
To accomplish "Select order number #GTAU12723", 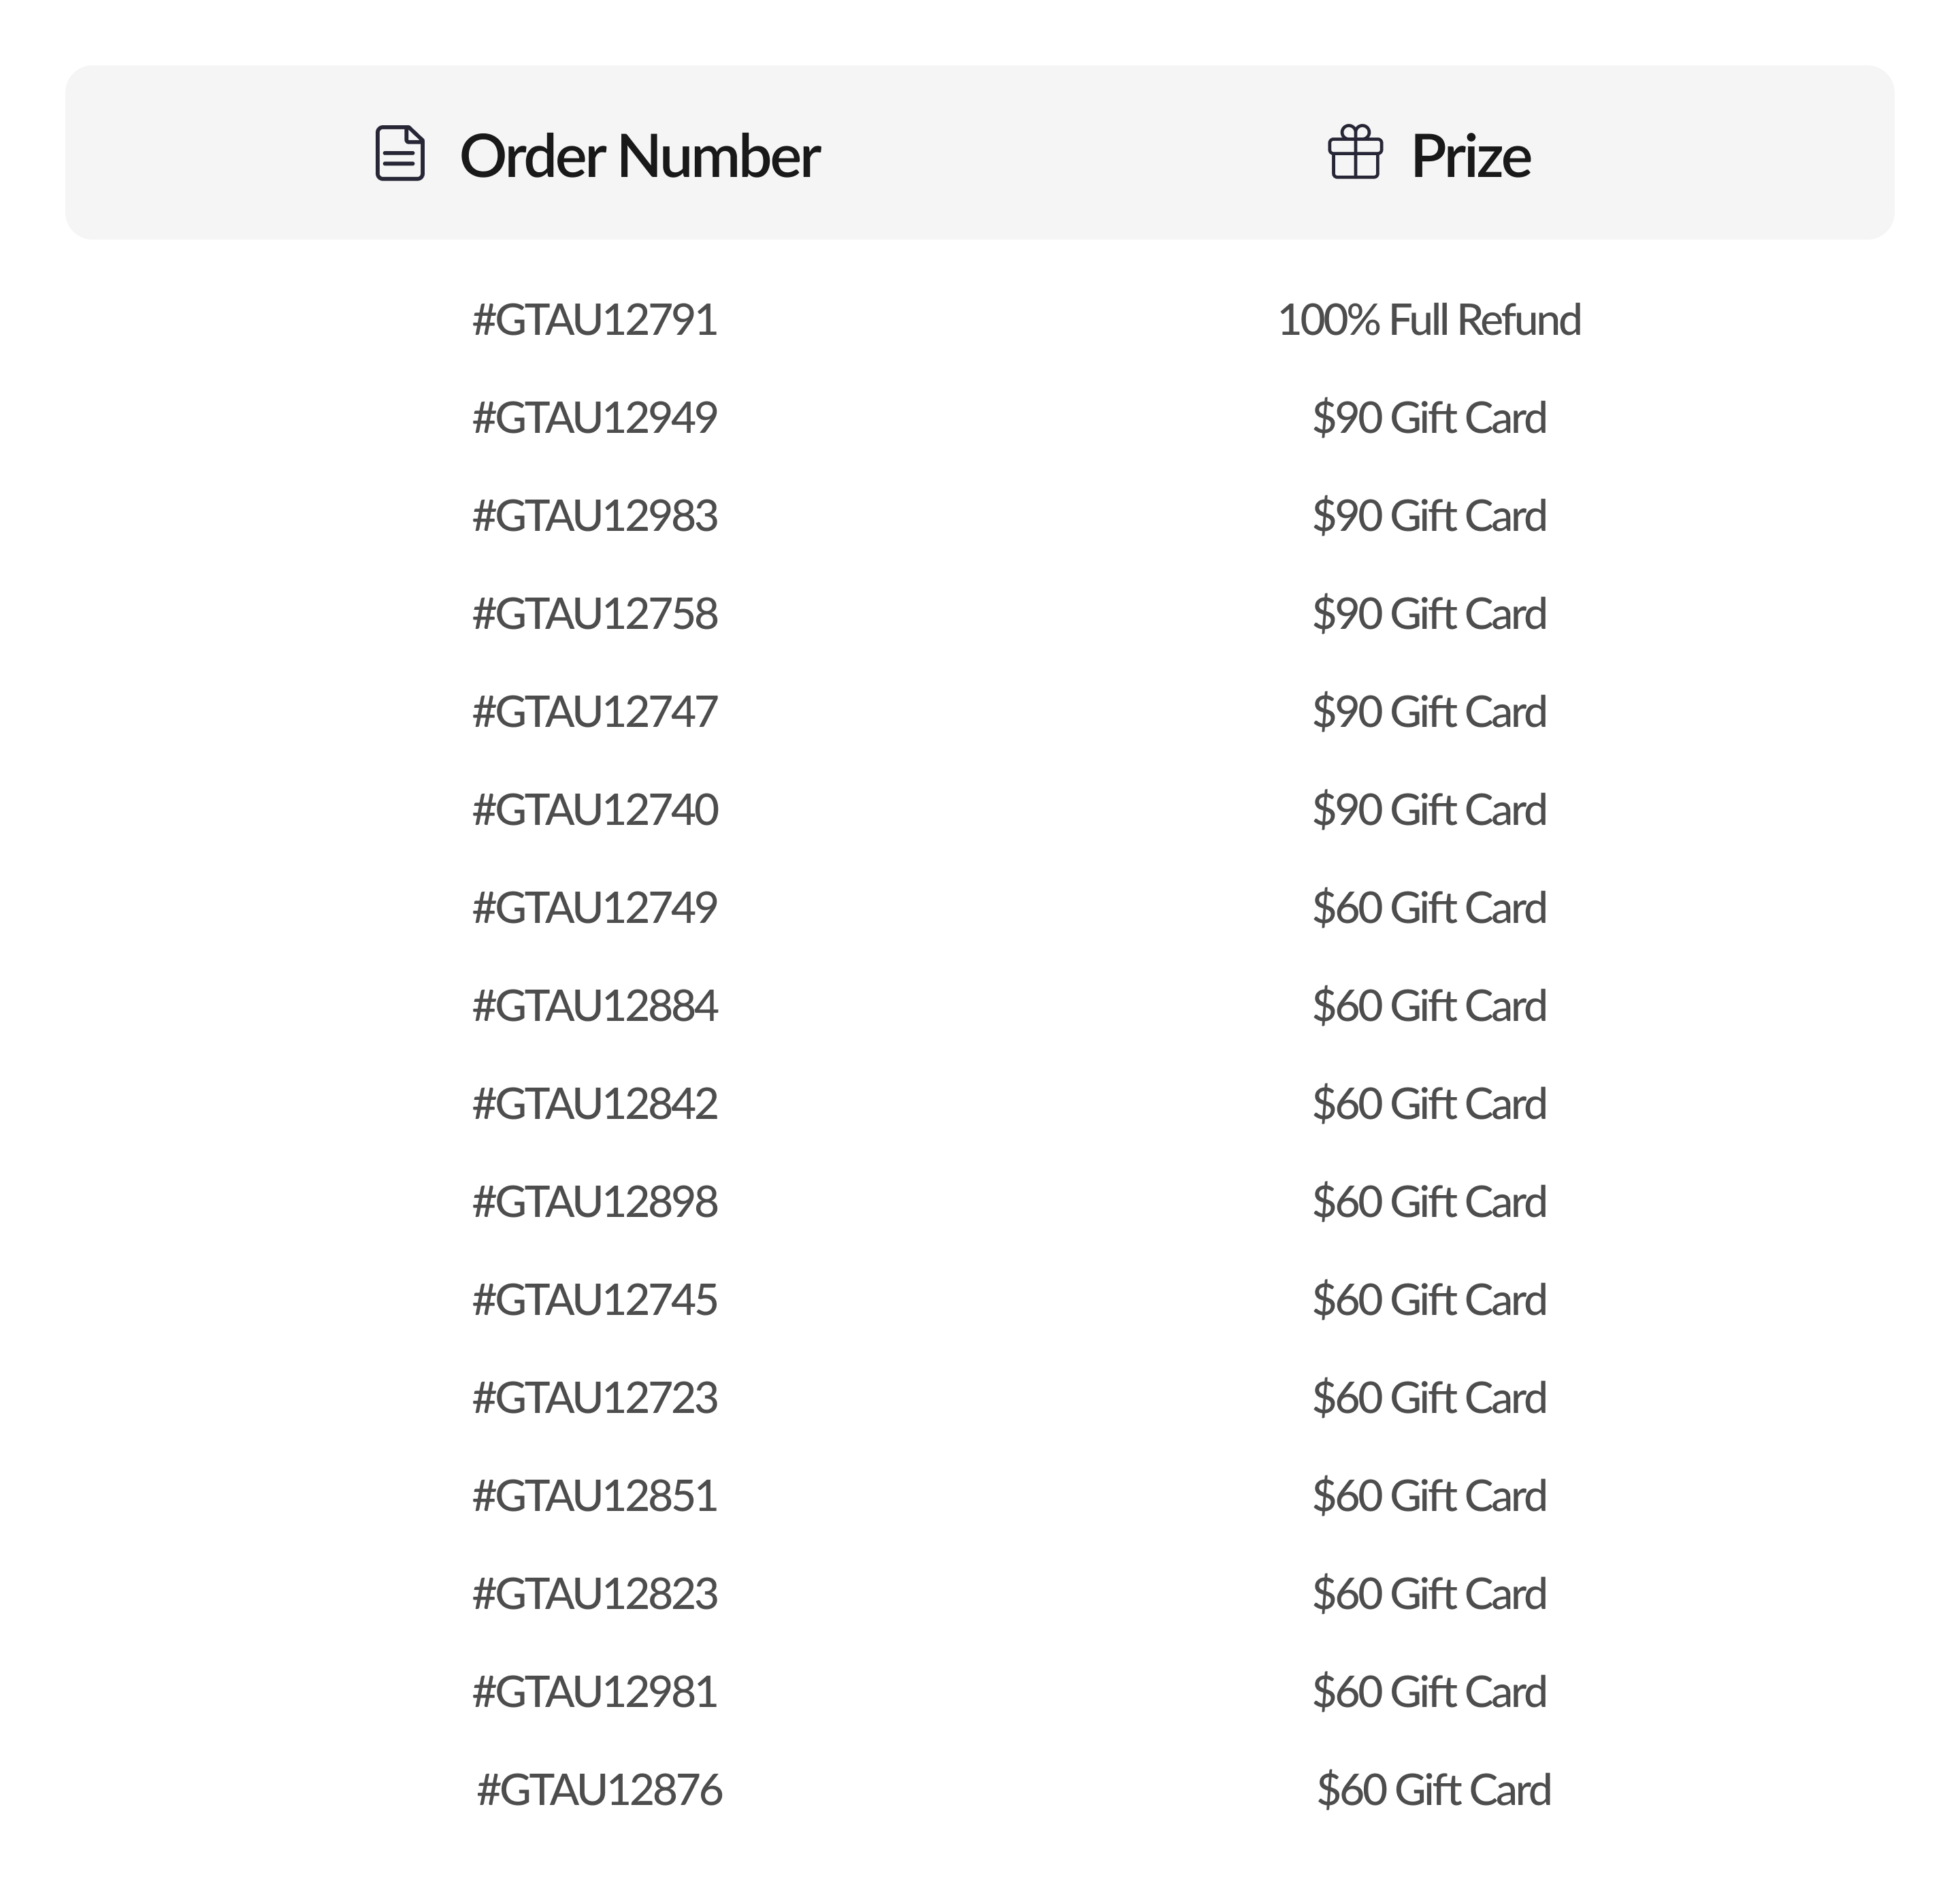I will click(595, 1398).
